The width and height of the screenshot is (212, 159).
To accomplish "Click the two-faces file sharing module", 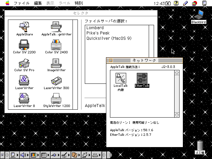I will pyautogui.click(x=75, y=155).
